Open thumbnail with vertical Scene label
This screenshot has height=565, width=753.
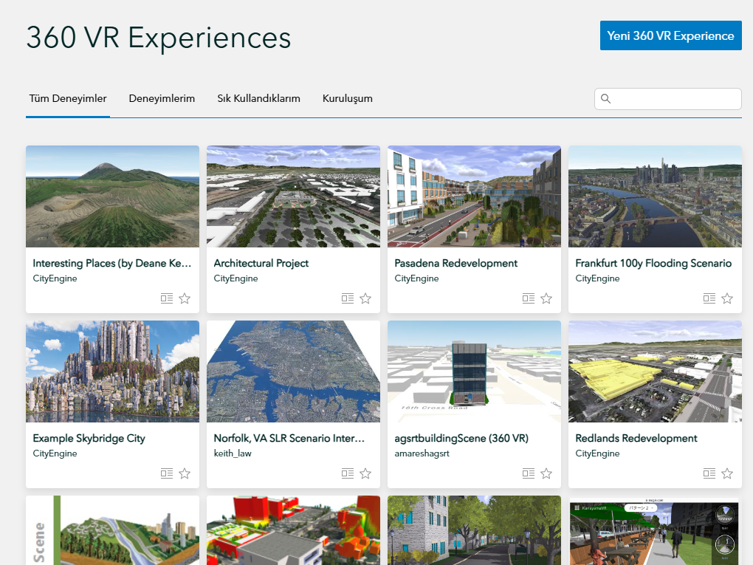[x=112, y=530]
